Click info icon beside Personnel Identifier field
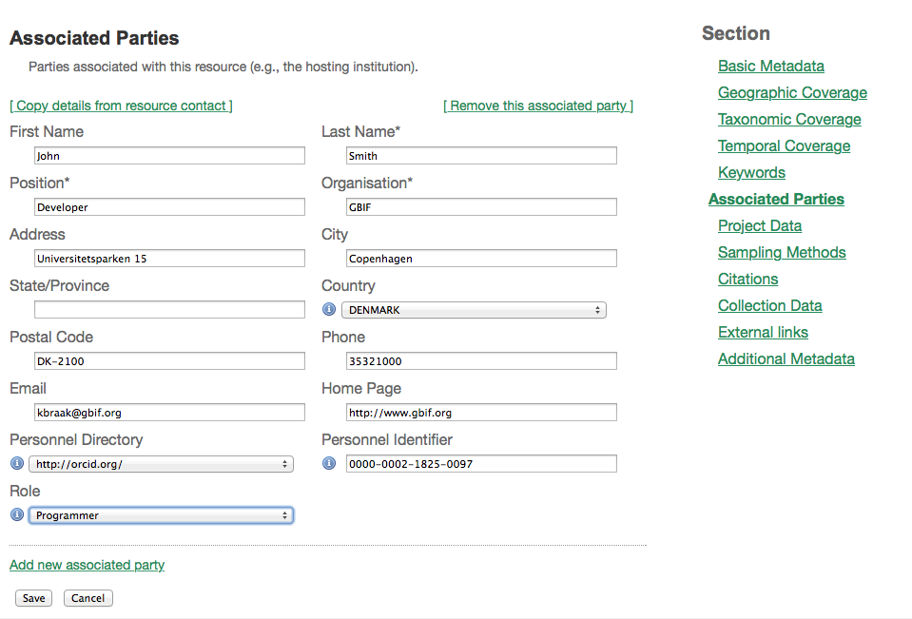This screenshot has height=619, width=912. point(329,464)
